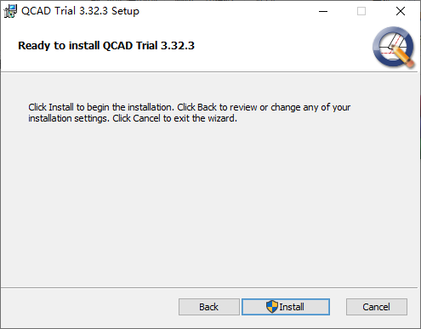Exit the wizard via Cancel
This screenshot has height=329, width=421.
click(x=377, y=307)
